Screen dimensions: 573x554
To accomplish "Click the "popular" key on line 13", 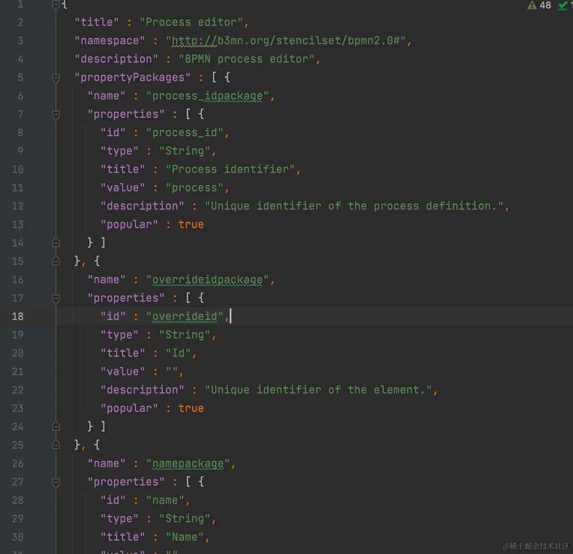I will (x=129, y=224).
